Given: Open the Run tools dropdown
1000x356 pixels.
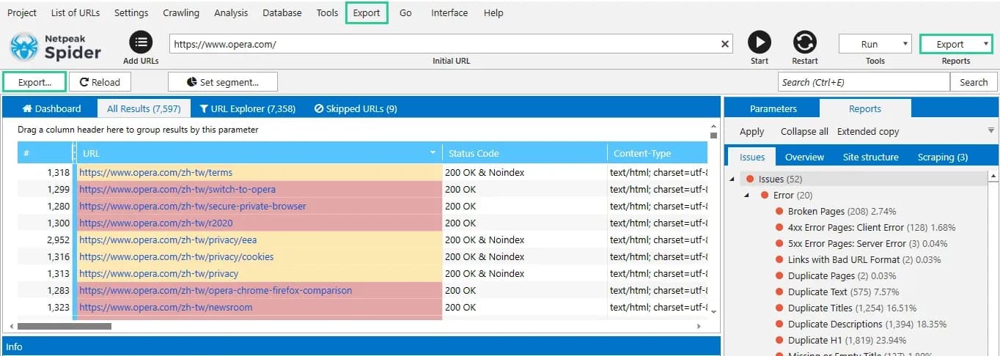Looking at the screenshot, I should [x=875, y=44].
